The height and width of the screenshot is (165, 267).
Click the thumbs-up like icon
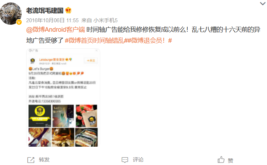click(x=221, y=160)
